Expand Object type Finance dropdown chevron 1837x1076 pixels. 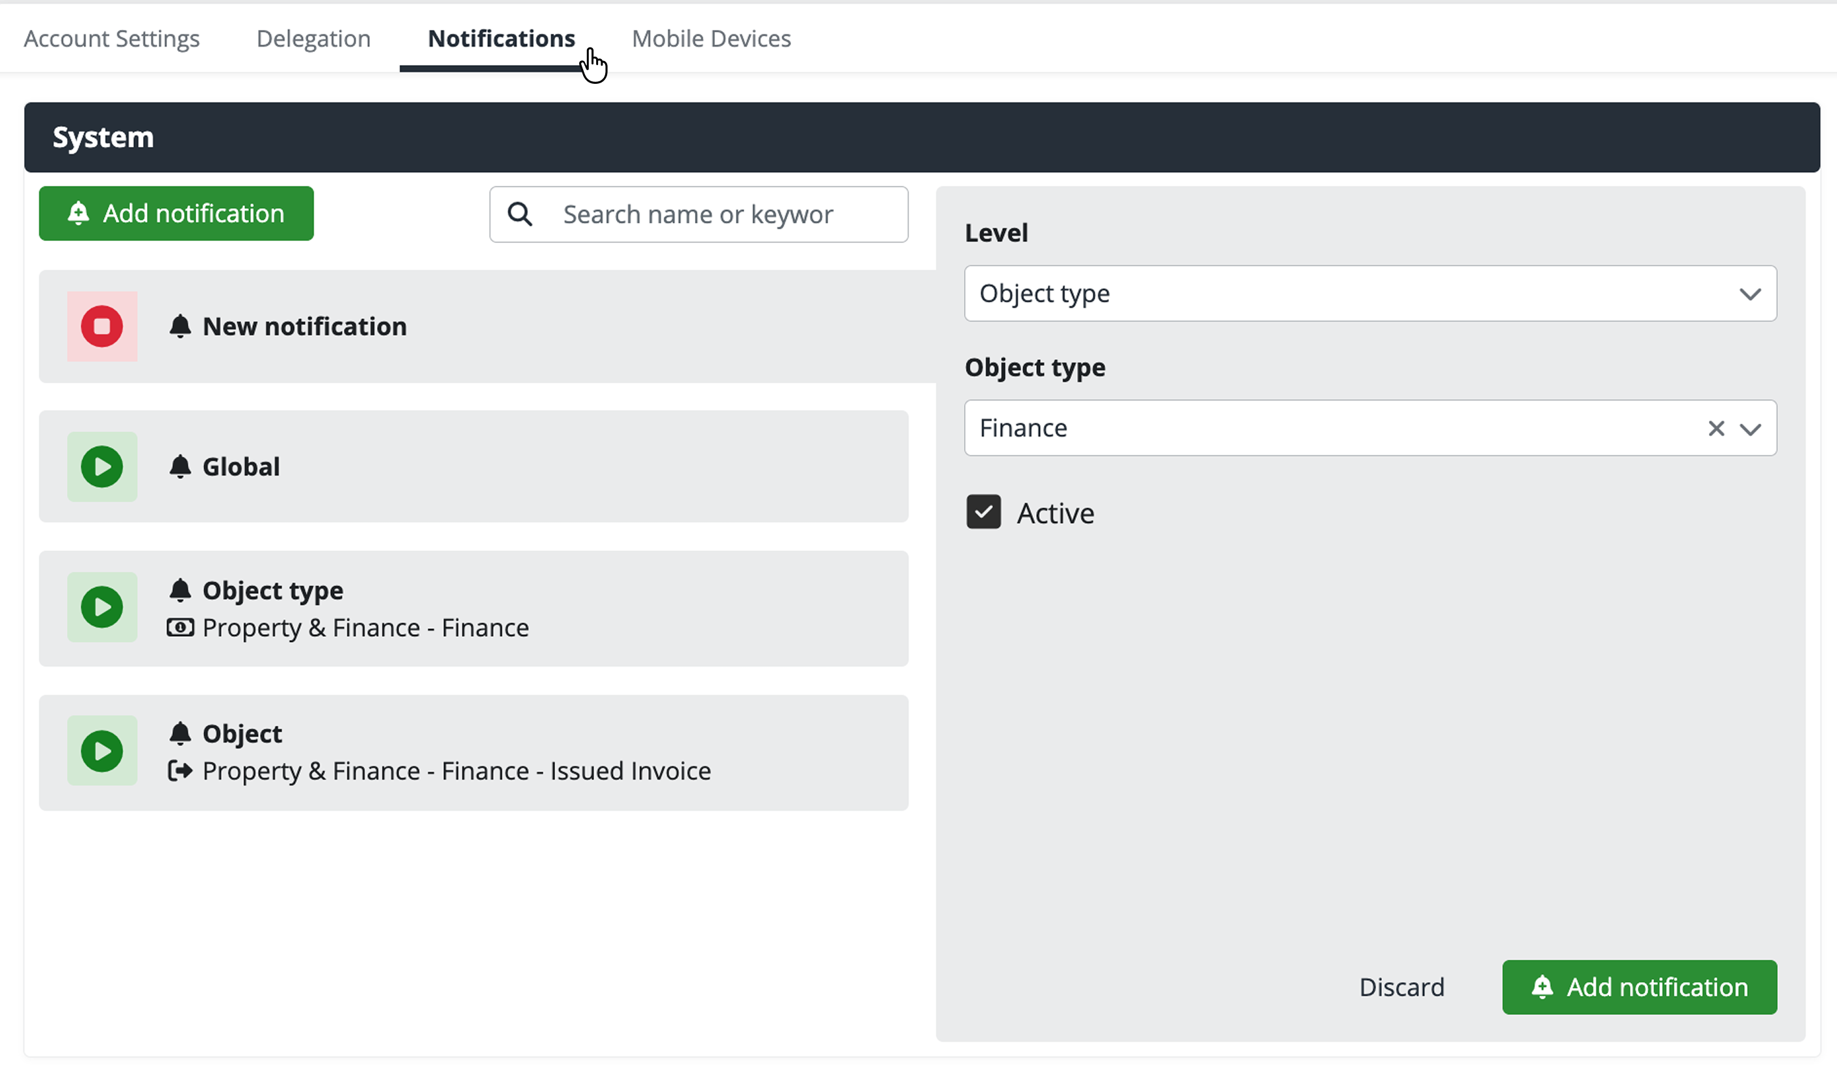pyautogui.click(x=1751, y=429)
